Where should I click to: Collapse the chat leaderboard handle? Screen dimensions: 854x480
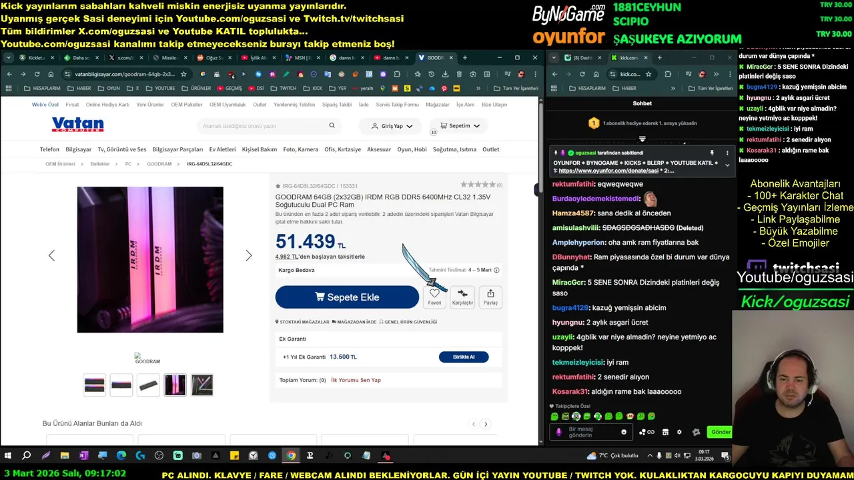pyautogui.click(x=642, y=139)
